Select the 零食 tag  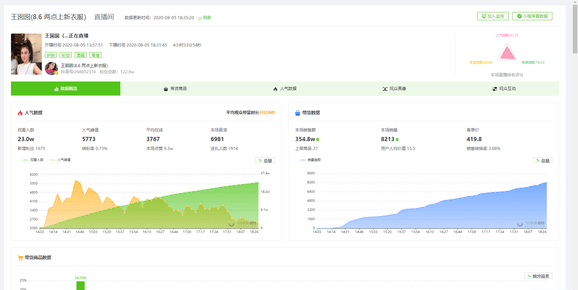click(x=95, y=55)
